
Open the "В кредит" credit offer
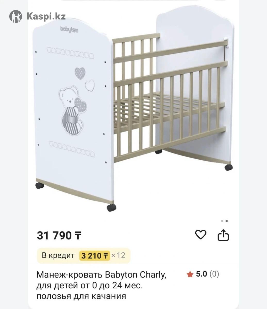pyautogui.click(x=58, y=255)
